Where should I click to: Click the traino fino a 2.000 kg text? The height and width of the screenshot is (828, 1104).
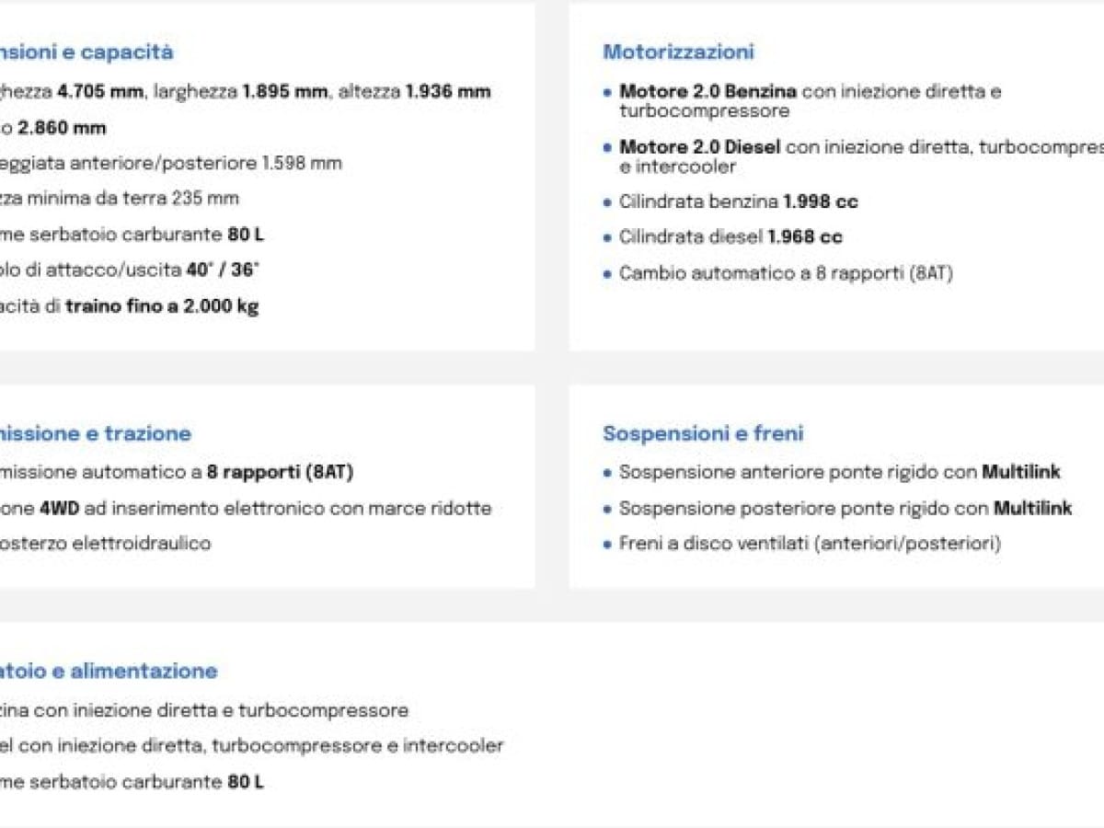(x=162, y=306)
